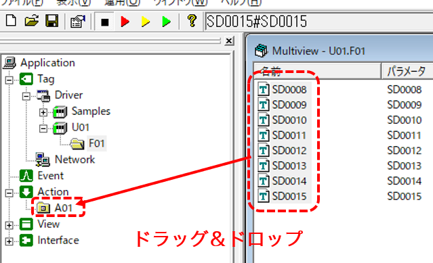Collapse the Tag tree node
This screenshot has width=433, height=263.
coord(9,80)
